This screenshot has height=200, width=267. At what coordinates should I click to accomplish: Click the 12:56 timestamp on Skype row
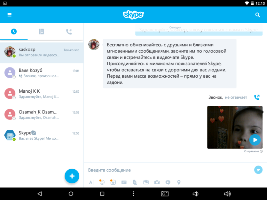(76, 133)
